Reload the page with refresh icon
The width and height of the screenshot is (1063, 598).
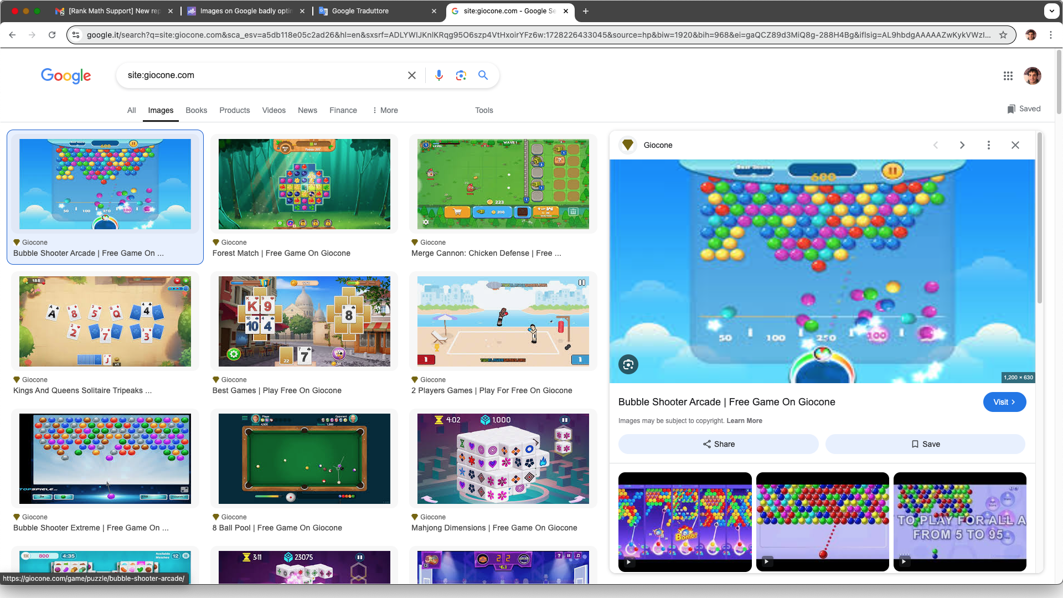(52, 35)
